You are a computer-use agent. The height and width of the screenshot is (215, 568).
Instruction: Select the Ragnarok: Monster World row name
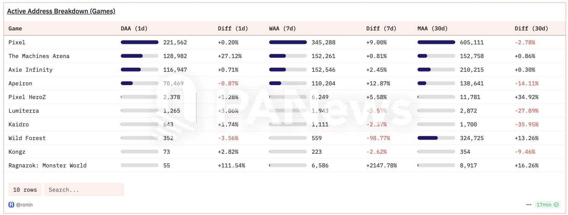(x=47, y=165)
